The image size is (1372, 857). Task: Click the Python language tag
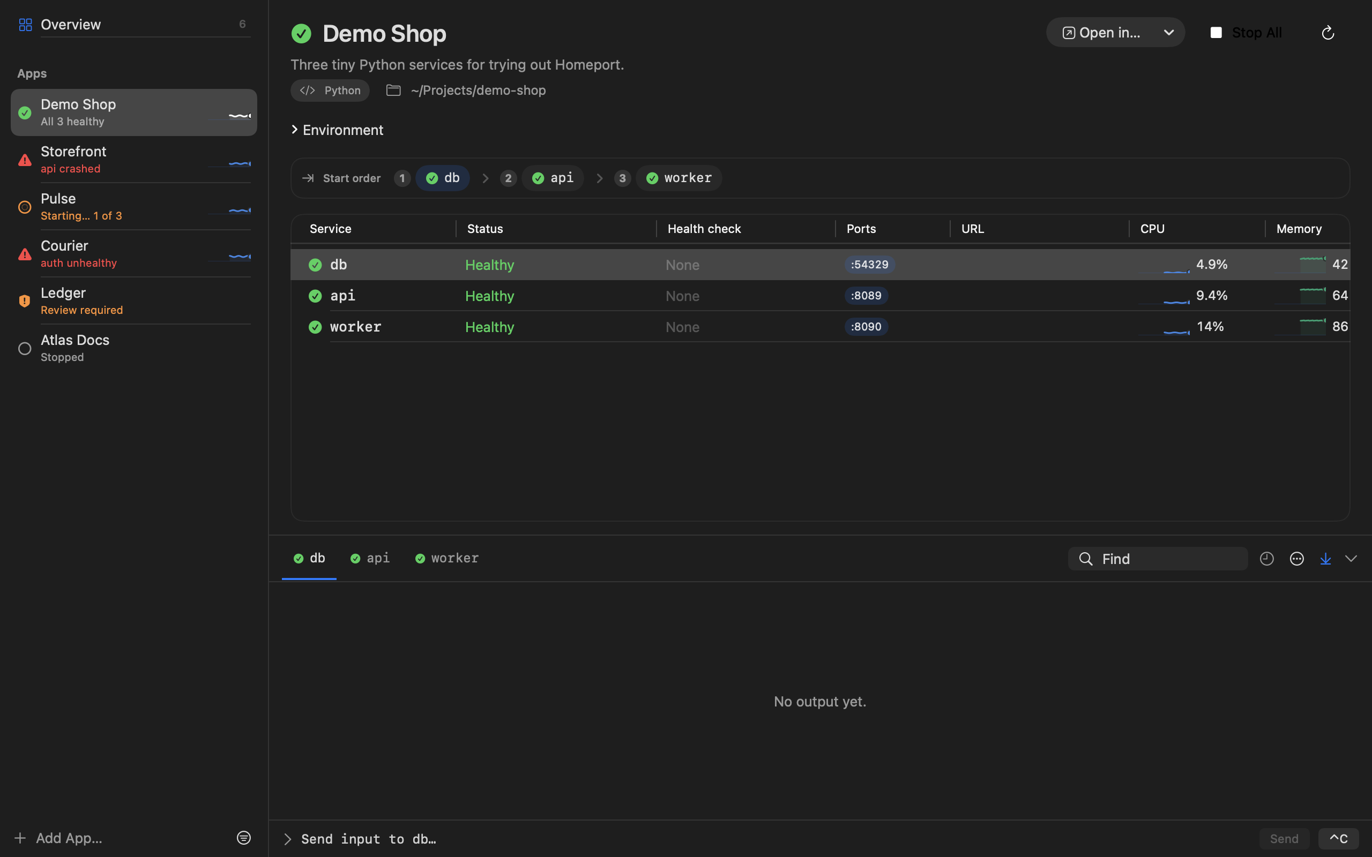click(330, 91)
